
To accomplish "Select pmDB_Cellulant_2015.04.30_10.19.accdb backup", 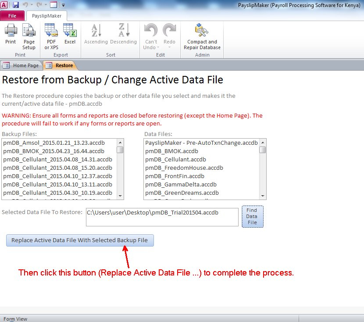I will (60, 193).
